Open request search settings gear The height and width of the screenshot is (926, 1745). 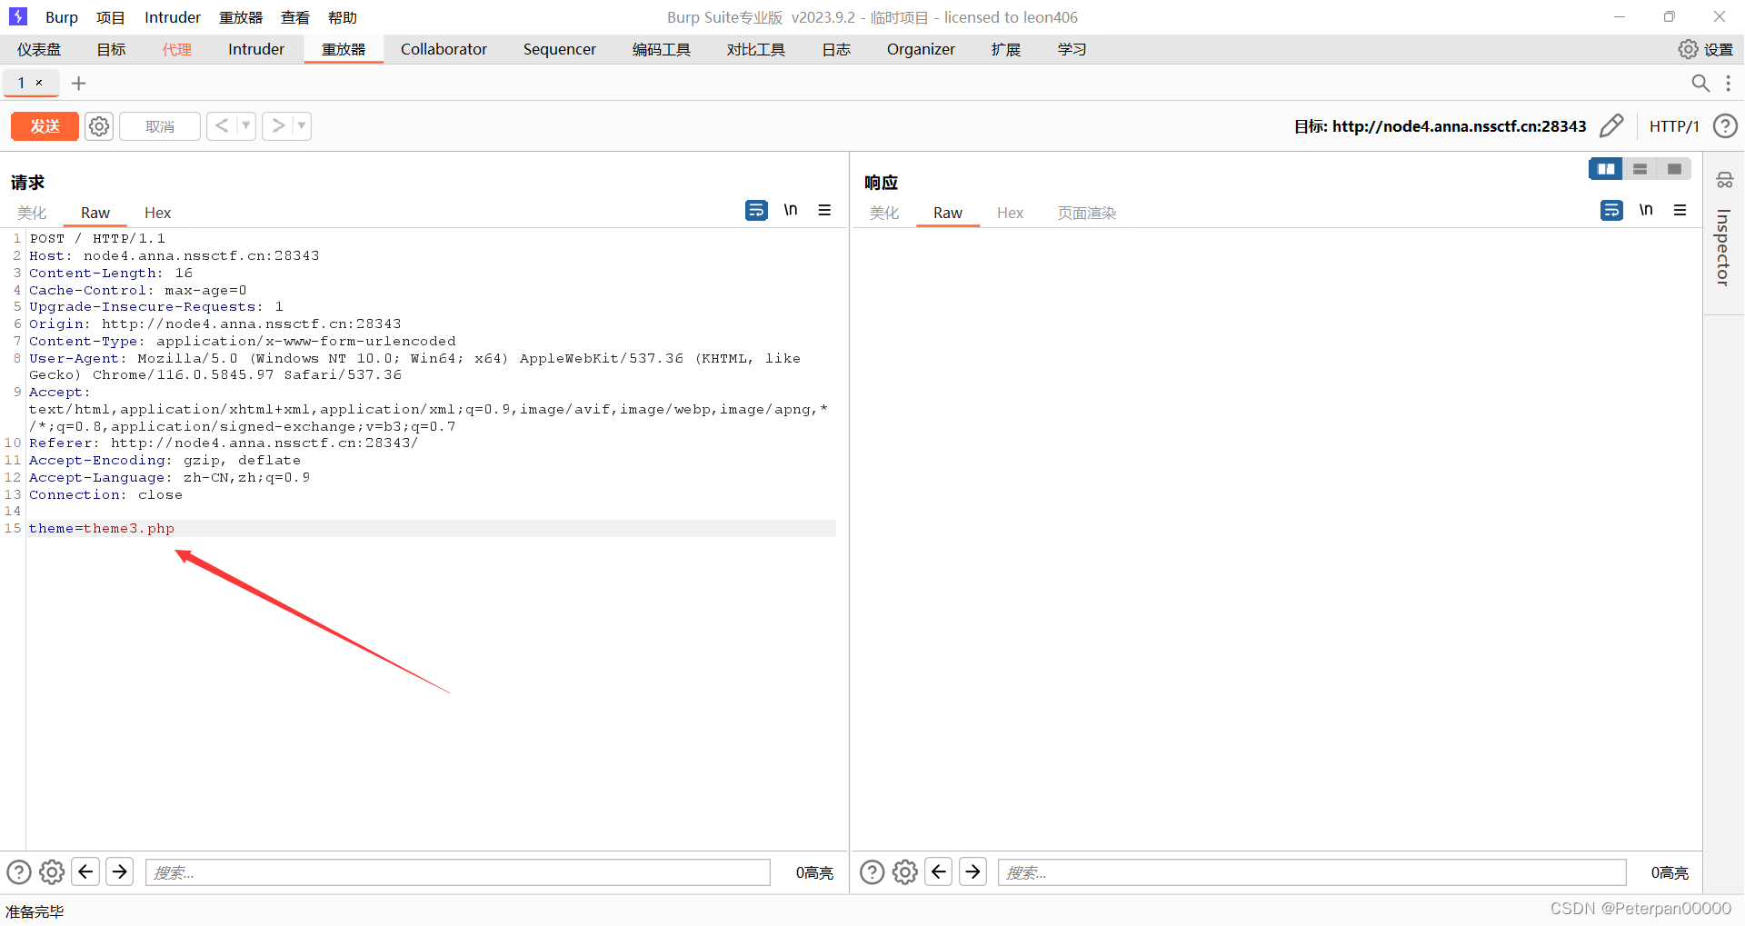(52, 872)
